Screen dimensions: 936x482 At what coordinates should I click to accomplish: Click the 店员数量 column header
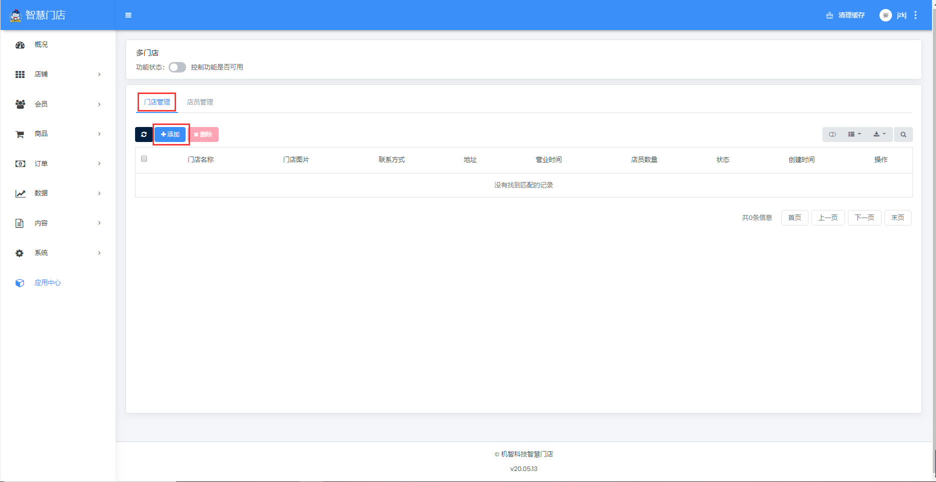(644, 159)
